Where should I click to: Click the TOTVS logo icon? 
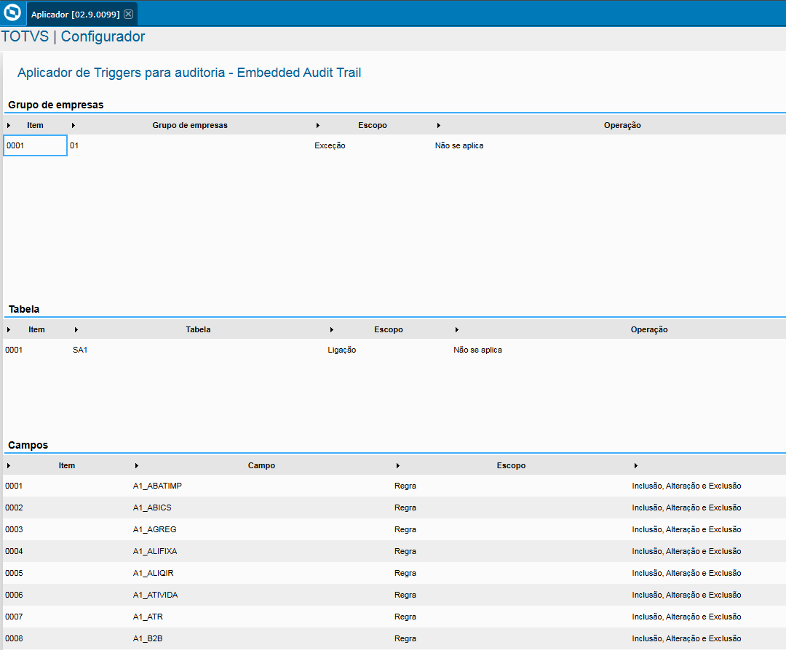click(x=12, y=12)
